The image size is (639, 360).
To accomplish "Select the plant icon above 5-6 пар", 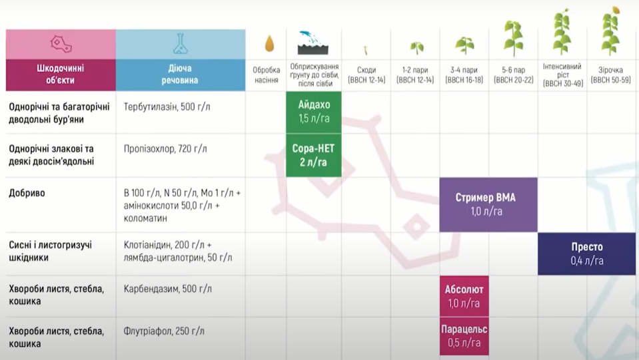I will coord(513,39).
